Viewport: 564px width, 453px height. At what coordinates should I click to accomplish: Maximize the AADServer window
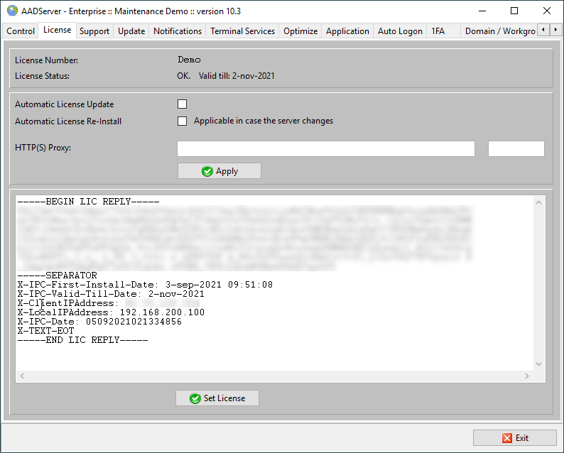tap(514, 11)
